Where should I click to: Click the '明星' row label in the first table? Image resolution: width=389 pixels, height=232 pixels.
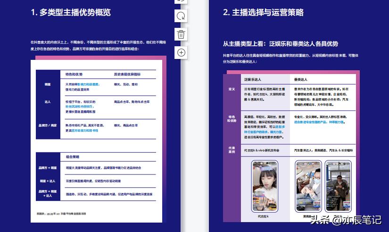point(48,84)
